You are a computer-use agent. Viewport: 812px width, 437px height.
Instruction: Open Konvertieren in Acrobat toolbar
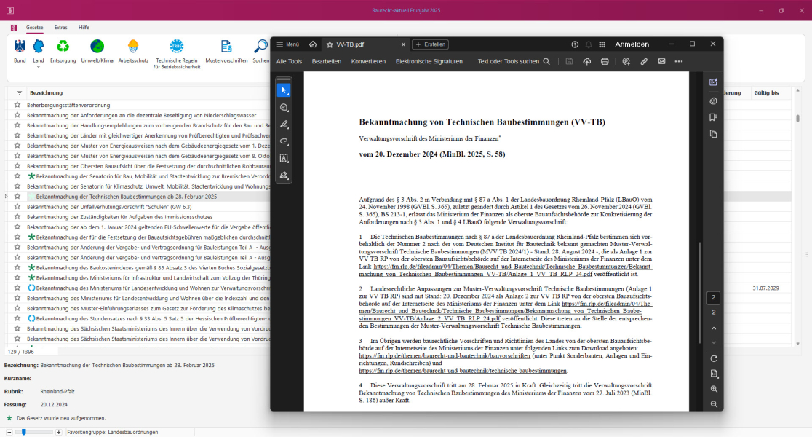click(x=368, y=61)
